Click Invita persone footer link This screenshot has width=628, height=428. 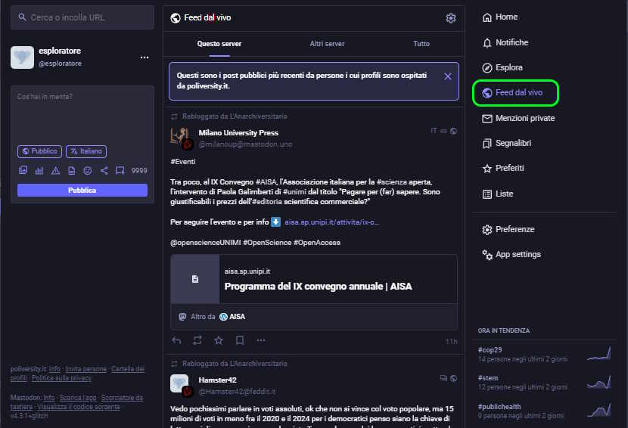click(x=85, y=369)
